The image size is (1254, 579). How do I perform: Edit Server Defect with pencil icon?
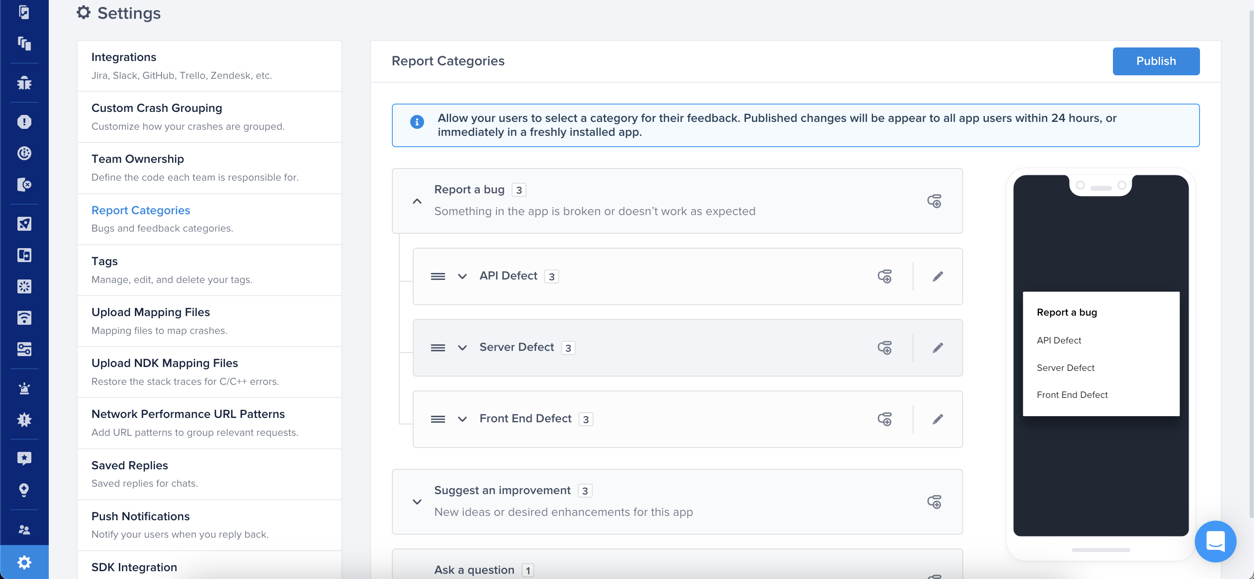coord(937,348)
